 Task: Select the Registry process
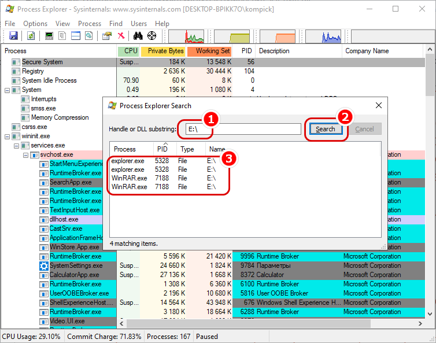[33, 71]
